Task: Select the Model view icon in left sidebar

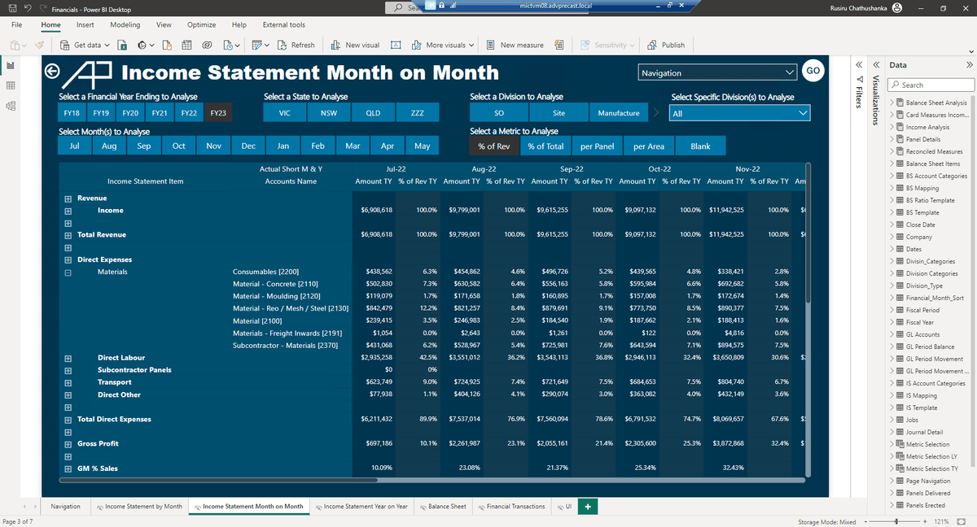Action: point(11,105)
